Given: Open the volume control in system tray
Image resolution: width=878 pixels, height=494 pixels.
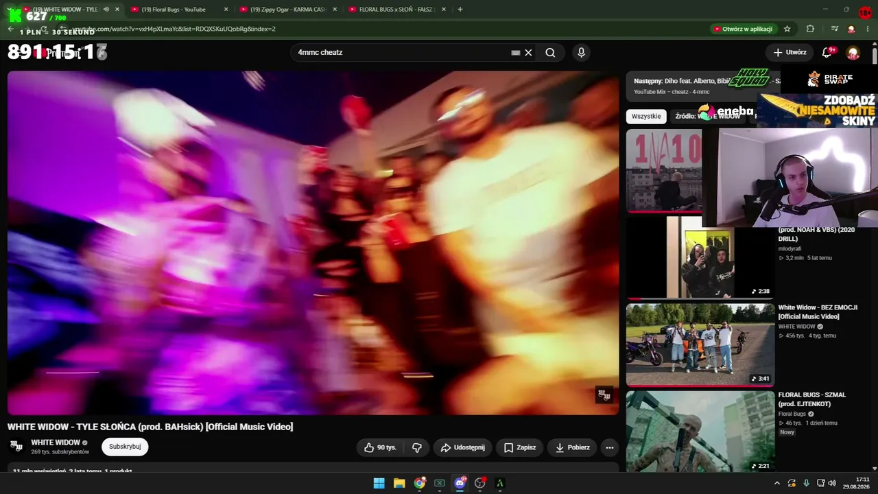Looking at the screenshot, I should pos(832,483).
